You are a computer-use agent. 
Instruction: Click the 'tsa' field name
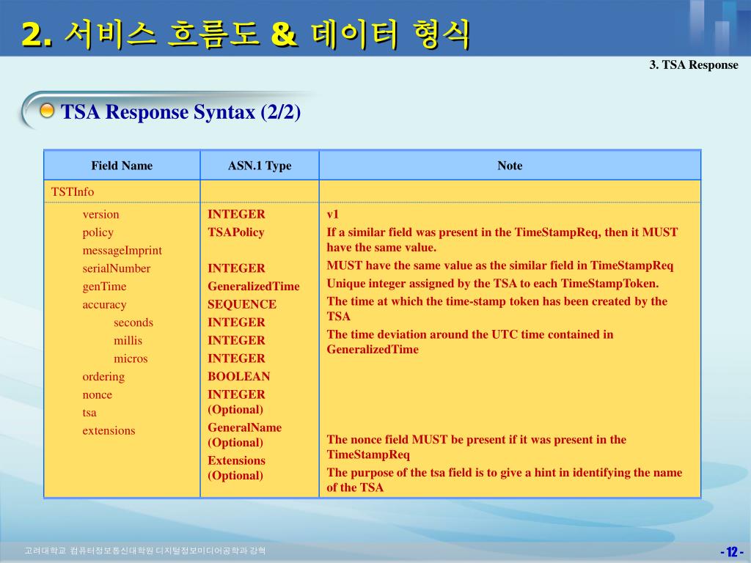click(89, 413)
